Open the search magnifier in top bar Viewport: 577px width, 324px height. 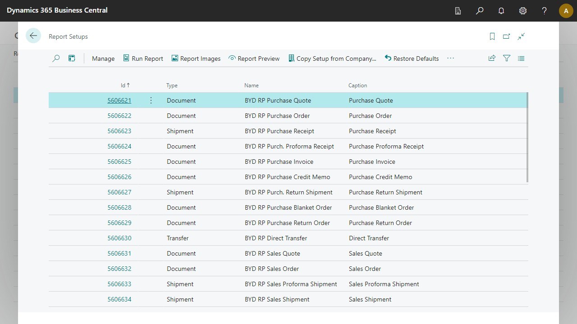click(480, 10)
